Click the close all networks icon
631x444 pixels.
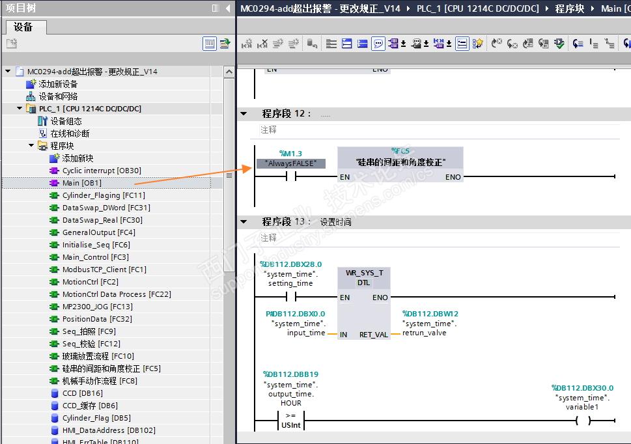363,44
